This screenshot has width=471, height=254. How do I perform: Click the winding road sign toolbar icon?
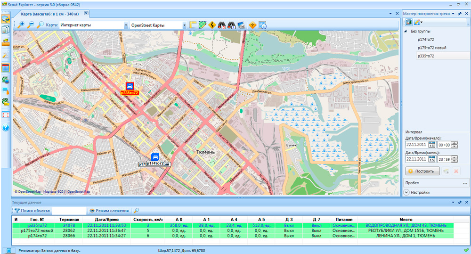(x=212, y=25)
